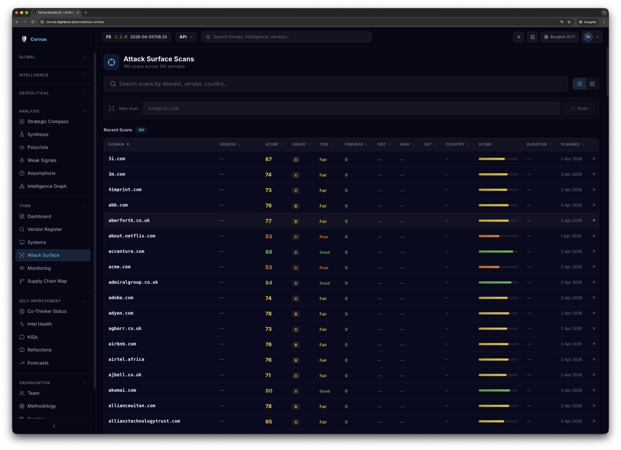
Task: Open a new browser tab
Action: click(86, 12)
